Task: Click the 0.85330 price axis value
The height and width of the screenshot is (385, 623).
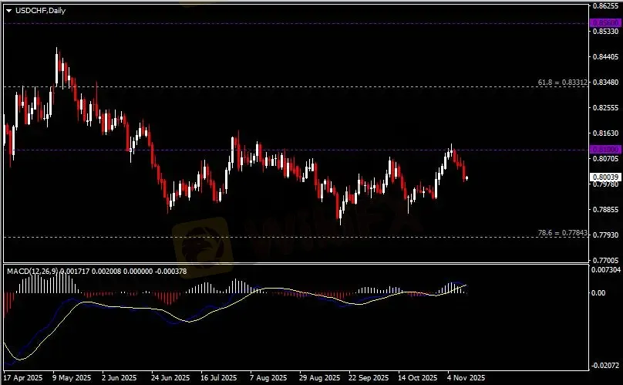Action: 605,32
